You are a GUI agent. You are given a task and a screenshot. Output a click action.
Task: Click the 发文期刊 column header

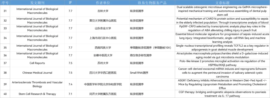(37, 3)
